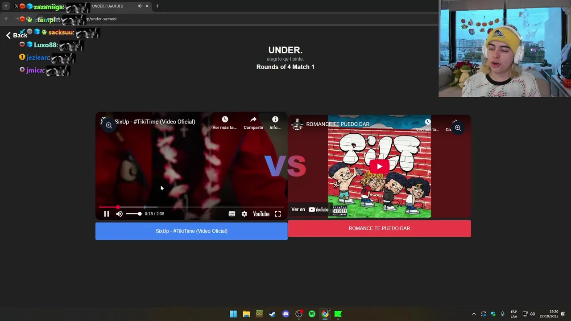Close the UNDER. | UwUFUFU tab
The width and height of the screenshot is (571, 321).
147,6
